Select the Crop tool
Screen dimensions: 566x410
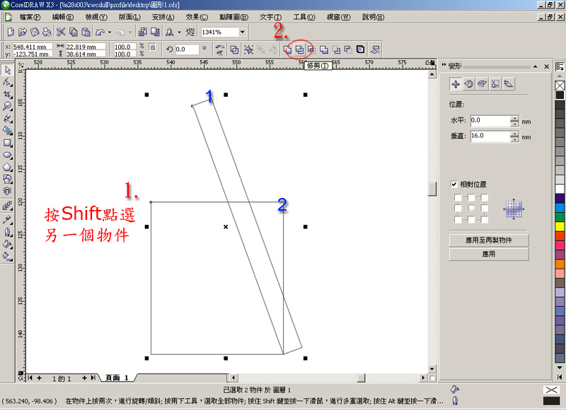(x=8, y=94)
